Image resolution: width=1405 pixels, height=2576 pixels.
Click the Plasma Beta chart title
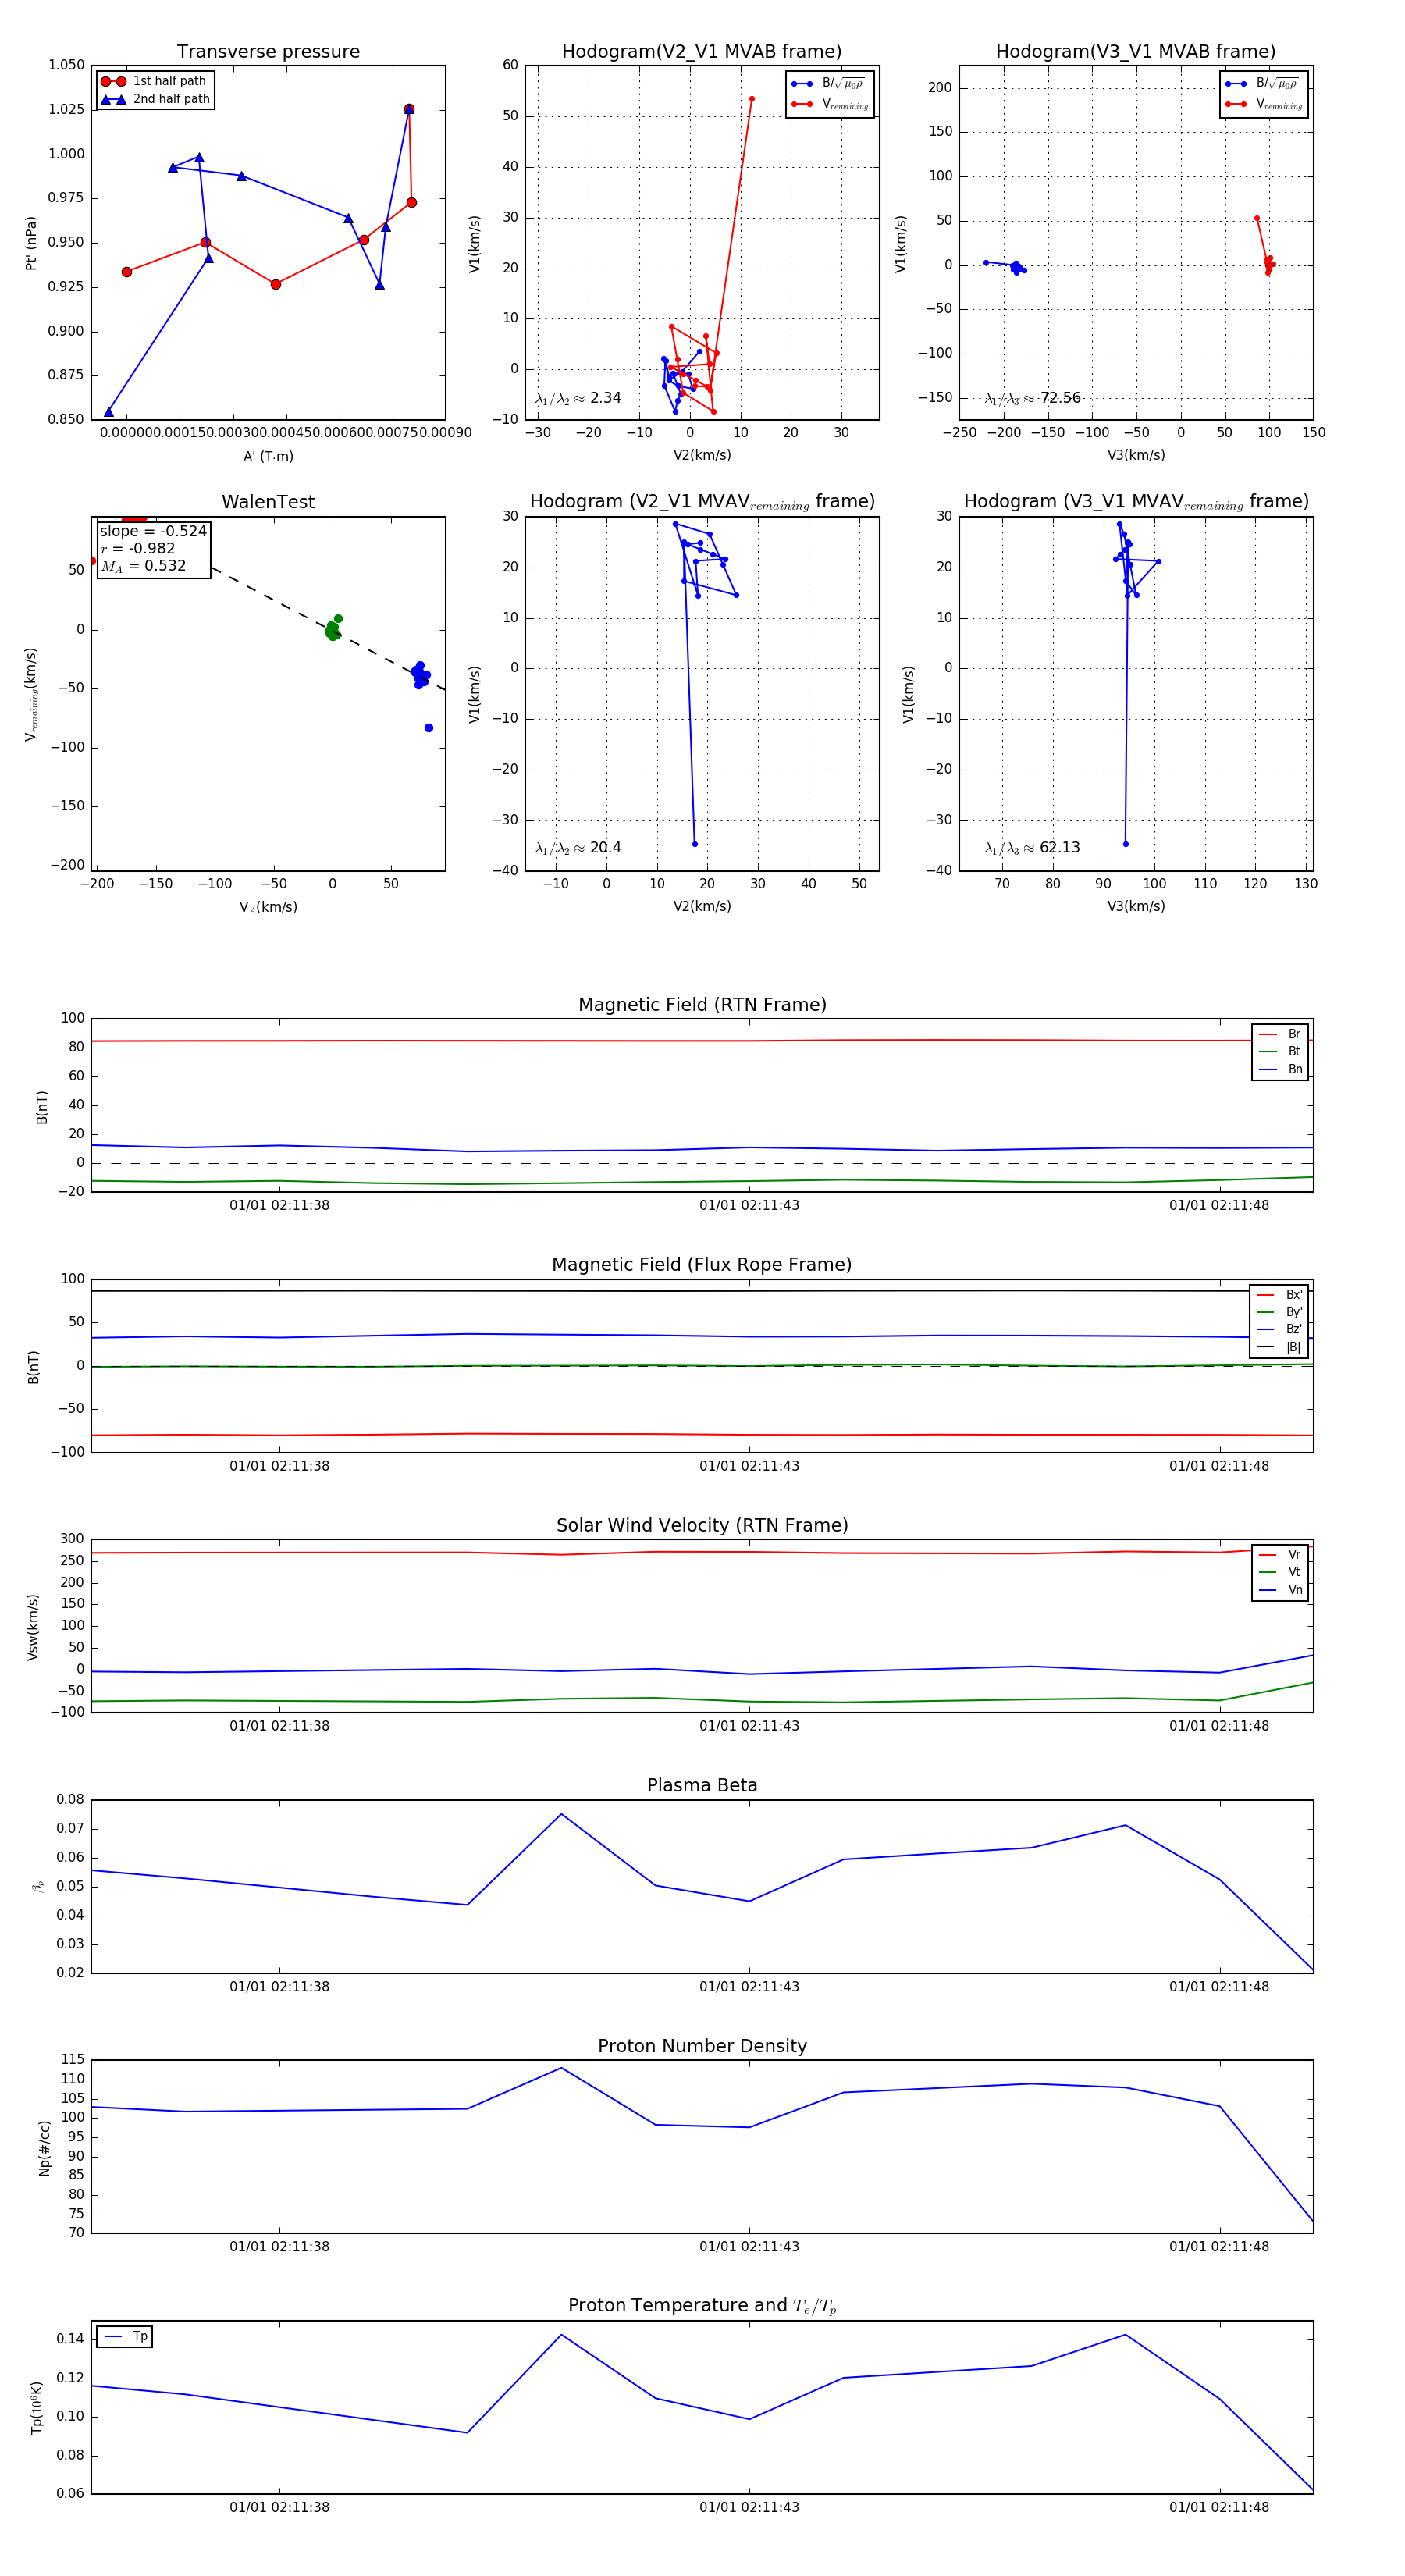702,1786
